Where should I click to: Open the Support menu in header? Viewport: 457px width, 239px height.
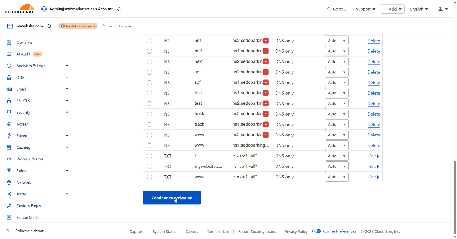coord(366,9)
